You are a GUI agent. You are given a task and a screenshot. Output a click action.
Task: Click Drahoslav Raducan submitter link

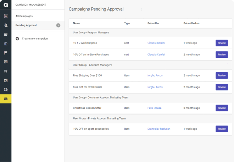(x=159, y=129)
